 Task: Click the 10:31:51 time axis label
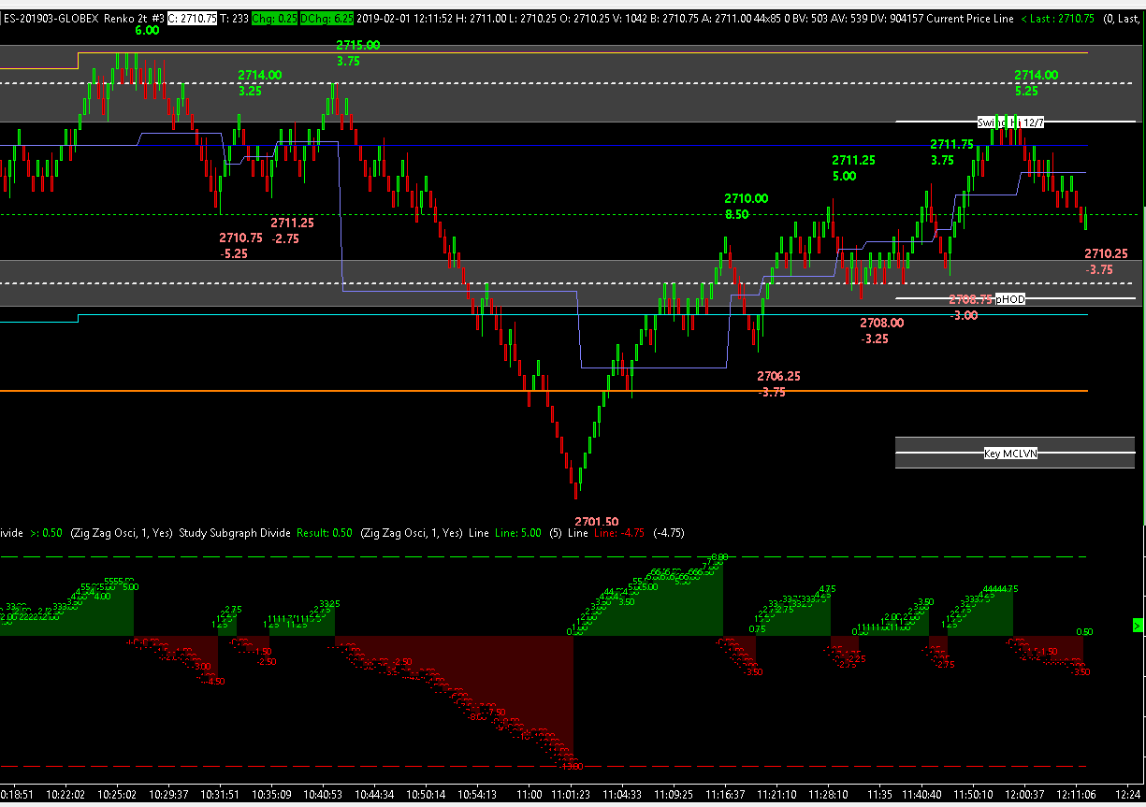222,793
